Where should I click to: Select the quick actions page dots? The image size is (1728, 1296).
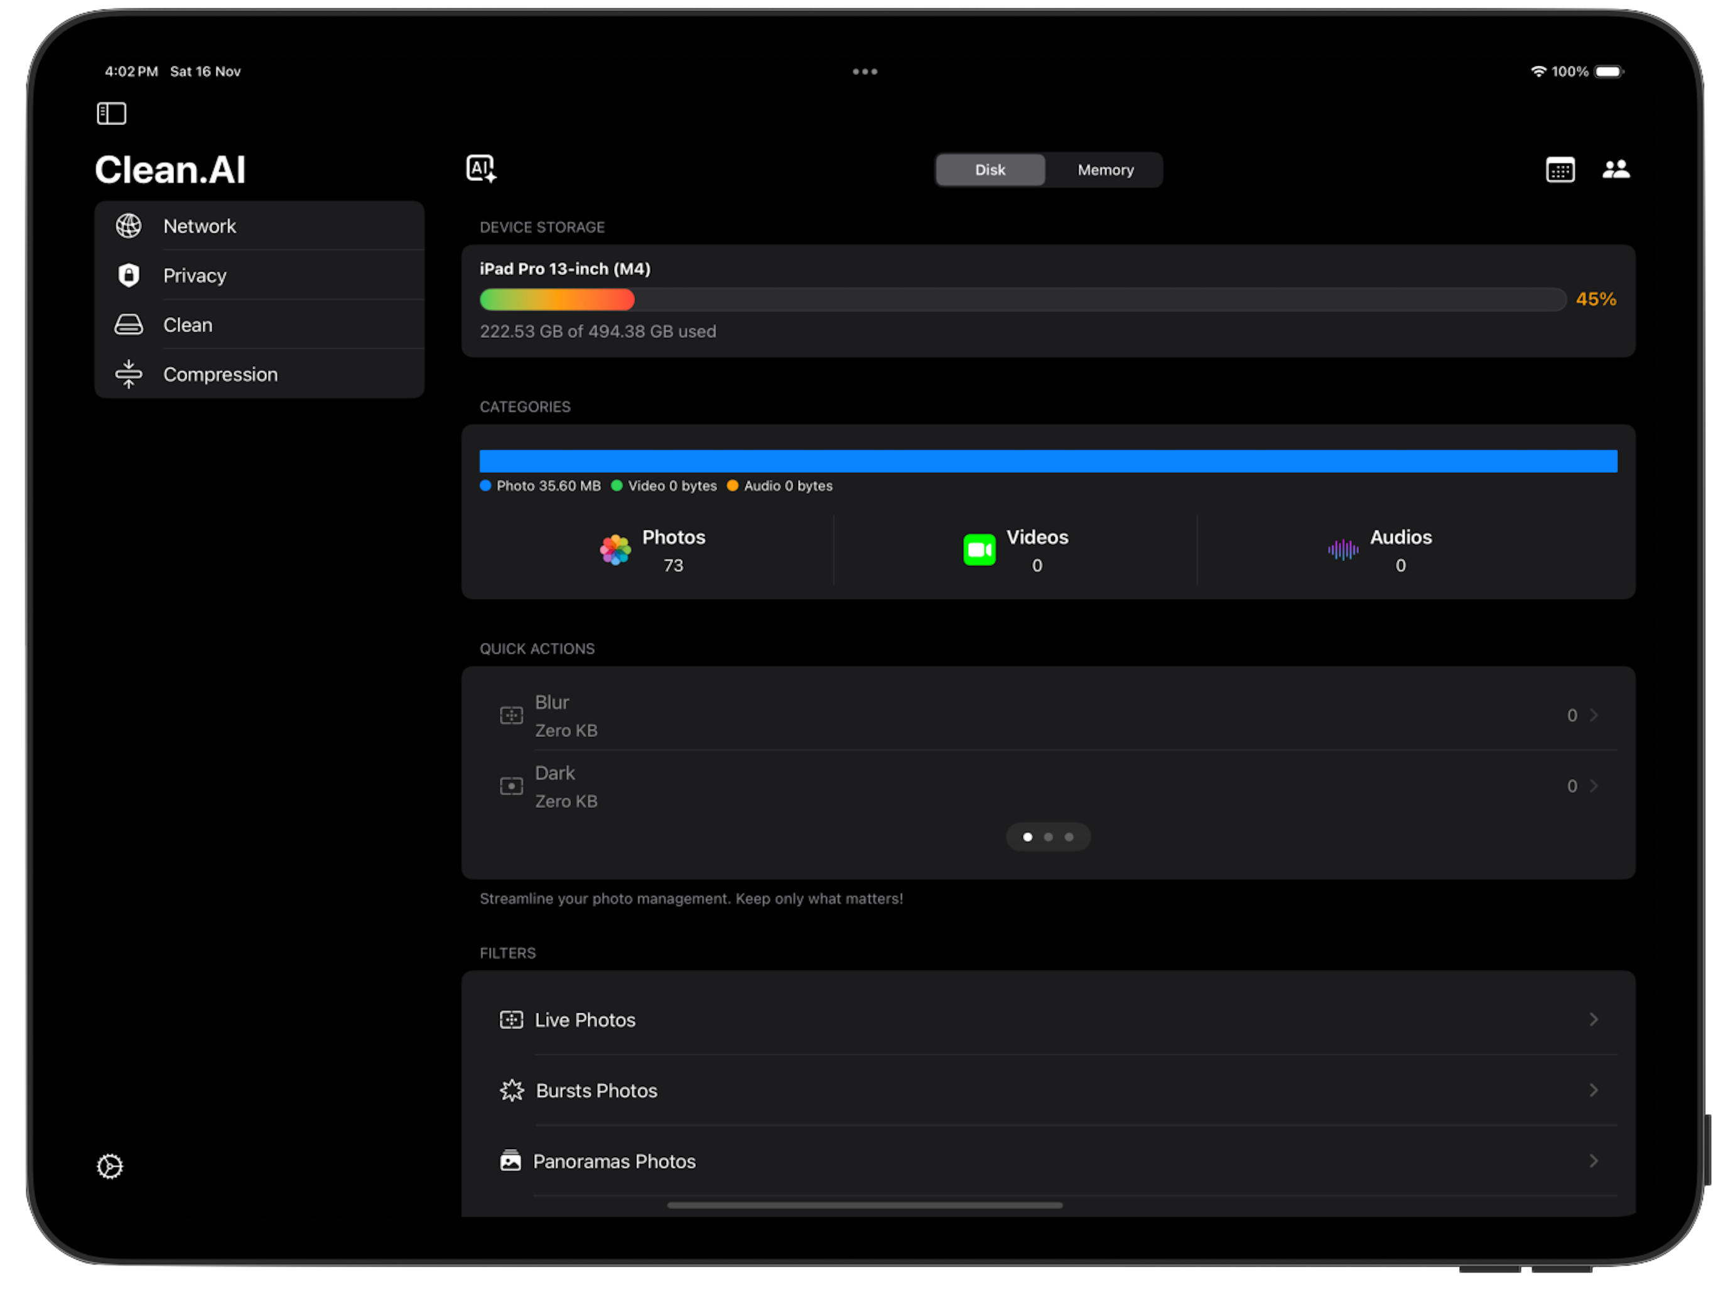pos(1047,836)
